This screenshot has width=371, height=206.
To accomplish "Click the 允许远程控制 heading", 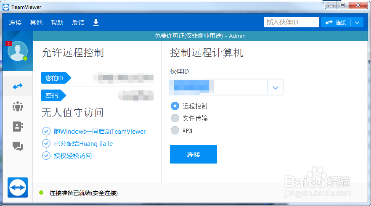I will click(x=73, y=53).
